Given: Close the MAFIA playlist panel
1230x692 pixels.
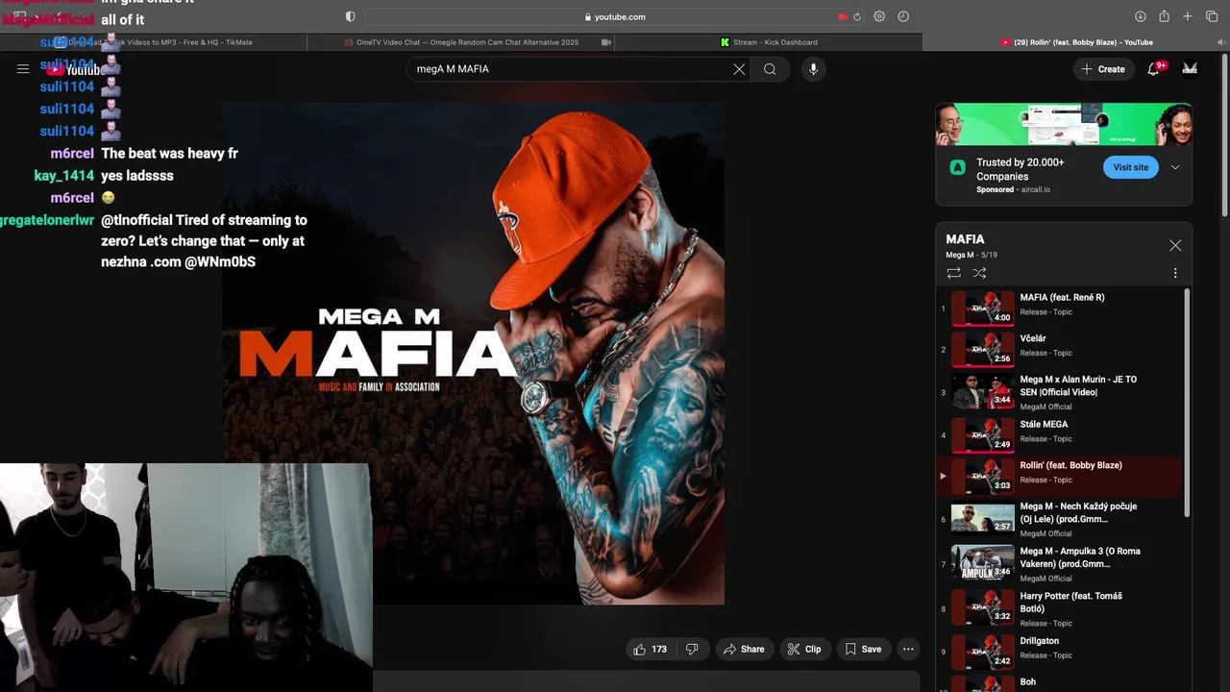Looking at the screenshot, I should pos(1175,246).
